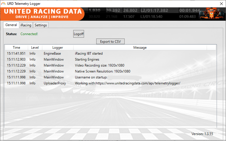Click the Logoff button
The image size is (226, 141).
pos(79,34)
